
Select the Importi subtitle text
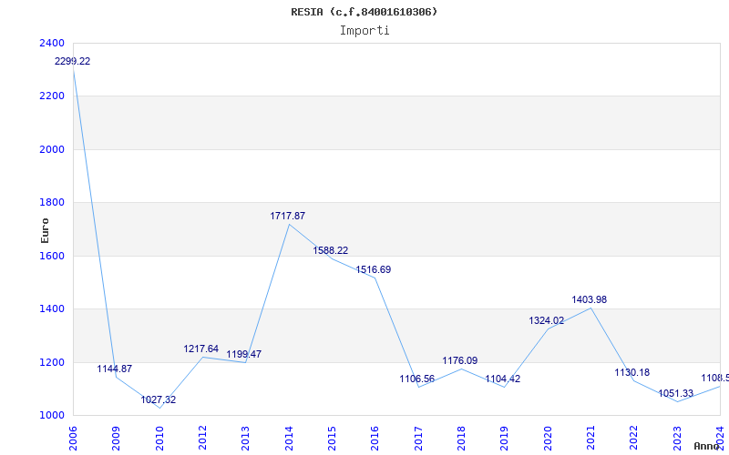pyautogui.click(x=364, y=31)
